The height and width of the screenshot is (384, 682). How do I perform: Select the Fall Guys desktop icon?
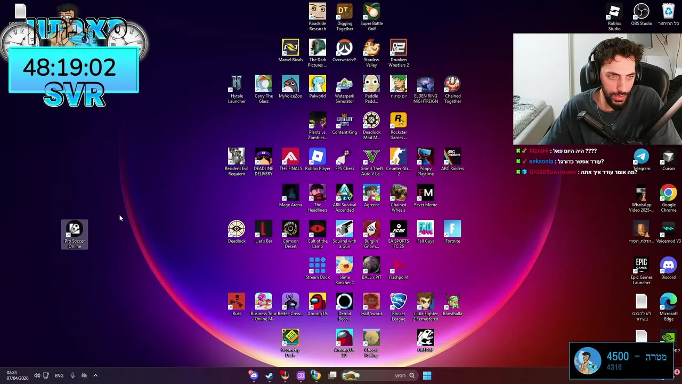pyautogui.click(x=425, y=232)
